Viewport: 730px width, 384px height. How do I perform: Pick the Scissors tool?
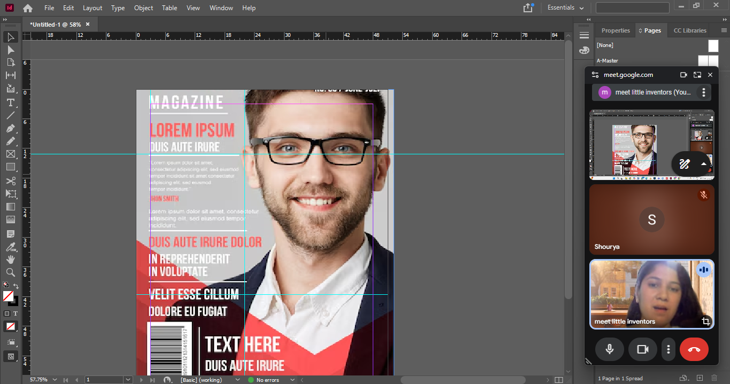(11, 181)
